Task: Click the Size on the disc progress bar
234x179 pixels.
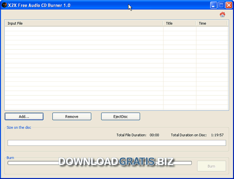Action: point(117,143)
